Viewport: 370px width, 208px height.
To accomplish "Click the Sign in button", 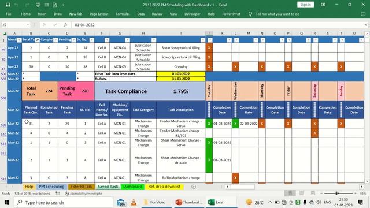I will (305, 5).
